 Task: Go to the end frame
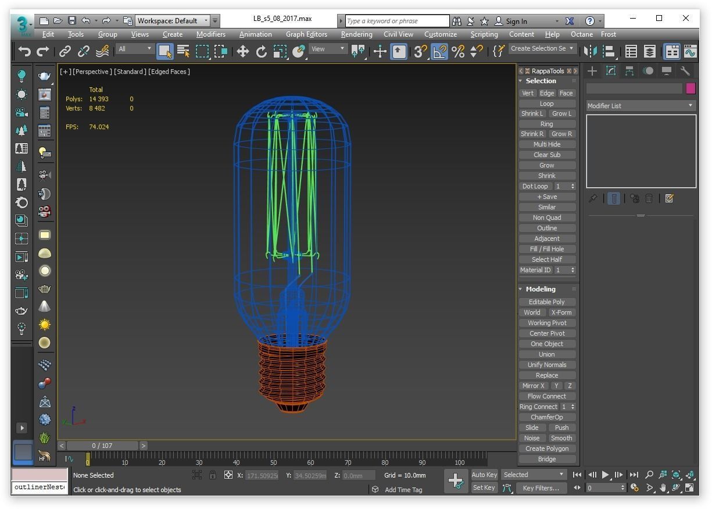coord(634,475)
